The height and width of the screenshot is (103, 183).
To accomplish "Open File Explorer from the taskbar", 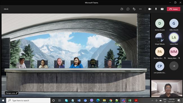I will coord(104,100).
